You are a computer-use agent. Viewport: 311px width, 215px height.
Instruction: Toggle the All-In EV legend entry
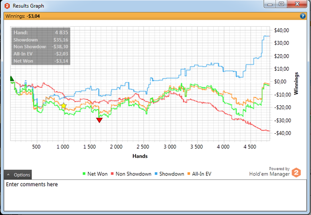pyautogui.click(x=199, y=174)
